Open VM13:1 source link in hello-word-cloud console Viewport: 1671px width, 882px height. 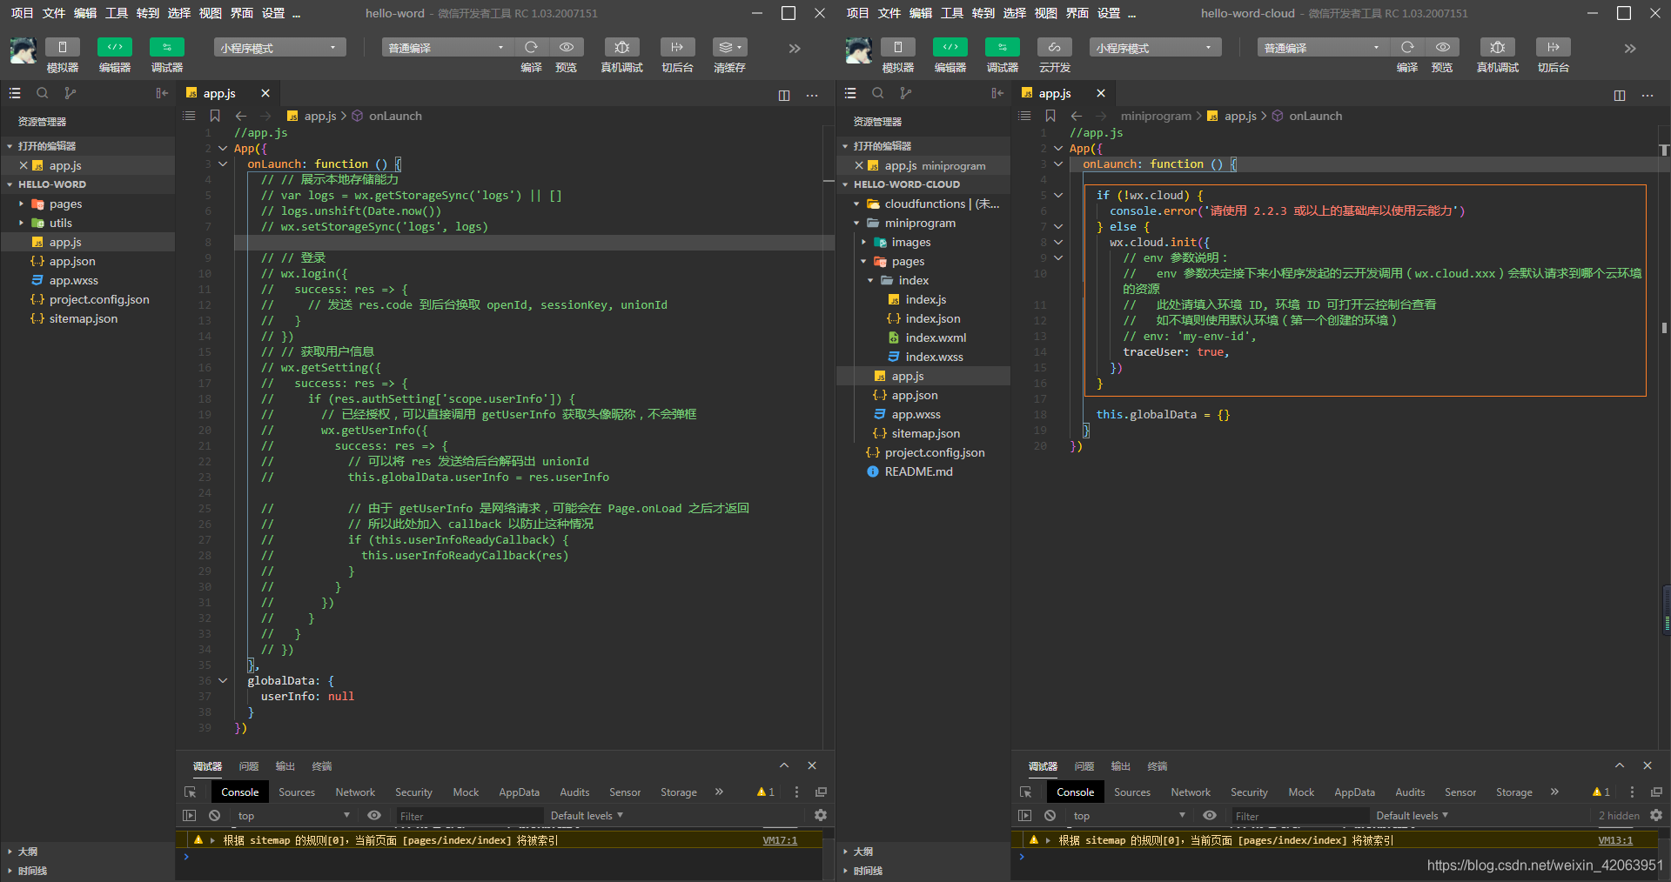point(1615,840)
